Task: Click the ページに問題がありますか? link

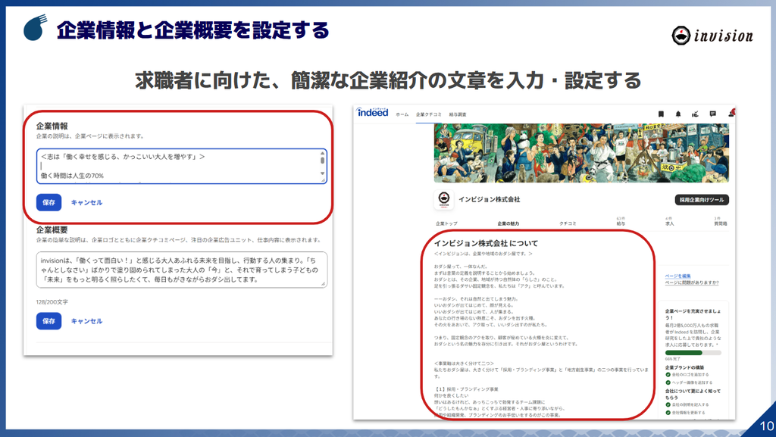Action: pos(692,282)
